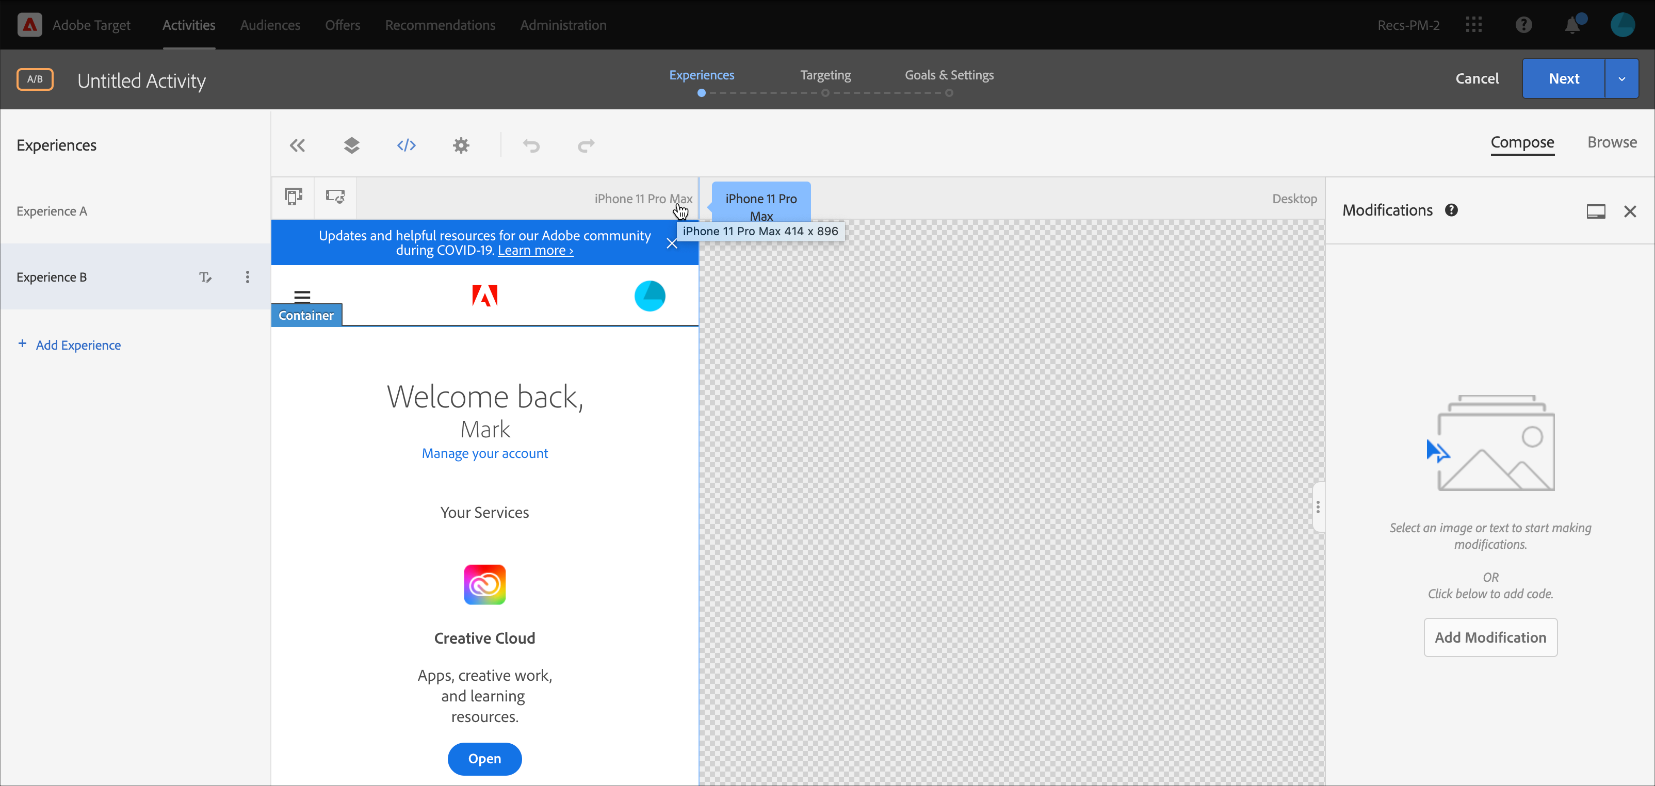The width and height of the screenshot is (1655, 786).
Task: Click the add device preview icon
Action: pyautogui.click(x=294, y=196)
